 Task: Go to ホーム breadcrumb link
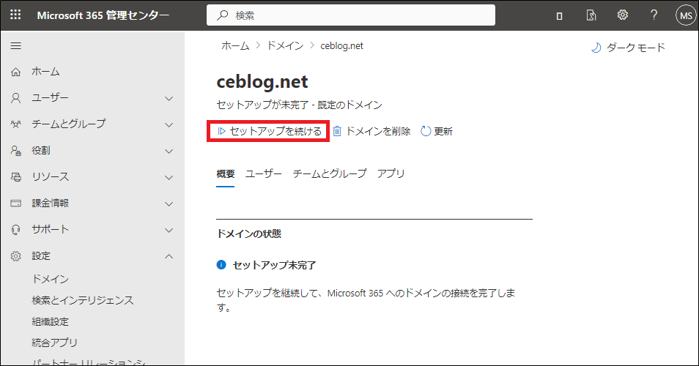235,46
